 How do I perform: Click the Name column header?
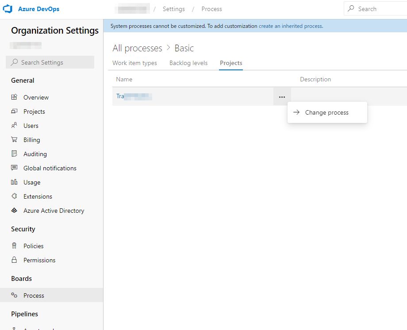(x=124, y=79)
